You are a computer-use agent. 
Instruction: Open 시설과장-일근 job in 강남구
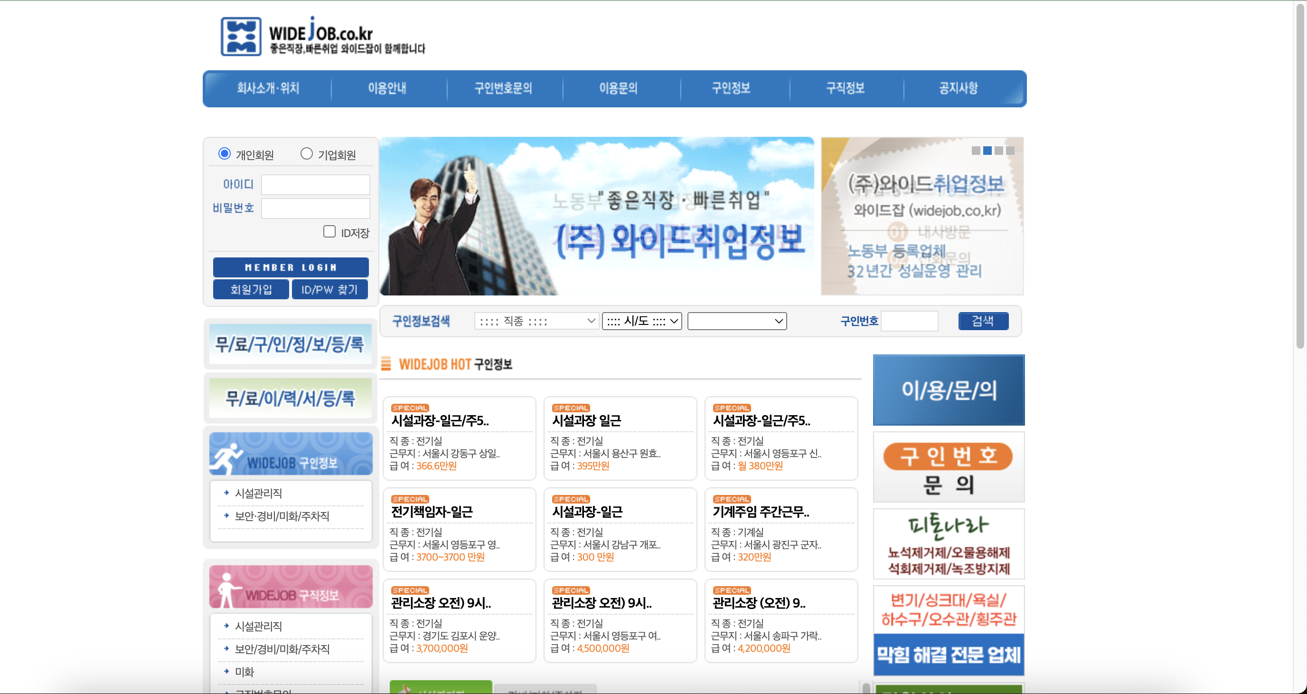(620, 530)
